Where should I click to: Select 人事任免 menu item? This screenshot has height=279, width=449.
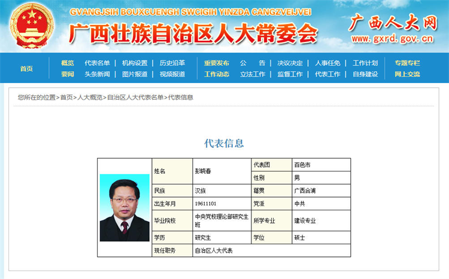coord(327,63)
